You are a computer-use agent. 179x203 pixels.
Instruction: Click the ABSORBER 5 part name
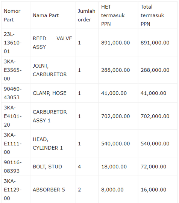[x=49, y=190]
